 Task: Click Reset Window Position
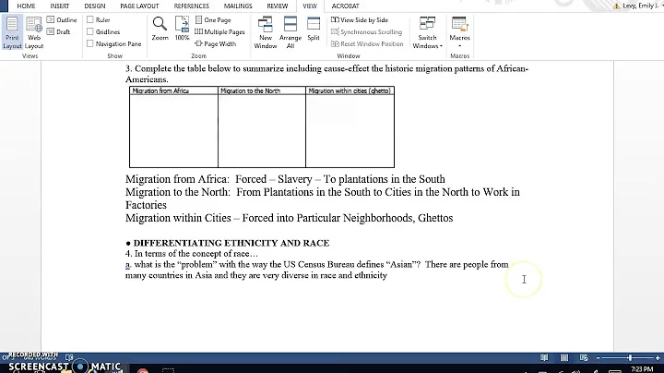(x=367, y=43)
